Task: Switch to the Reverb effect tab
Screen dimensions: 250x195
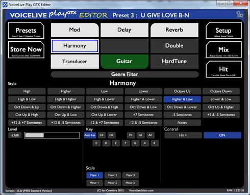Action: [174, 30]
